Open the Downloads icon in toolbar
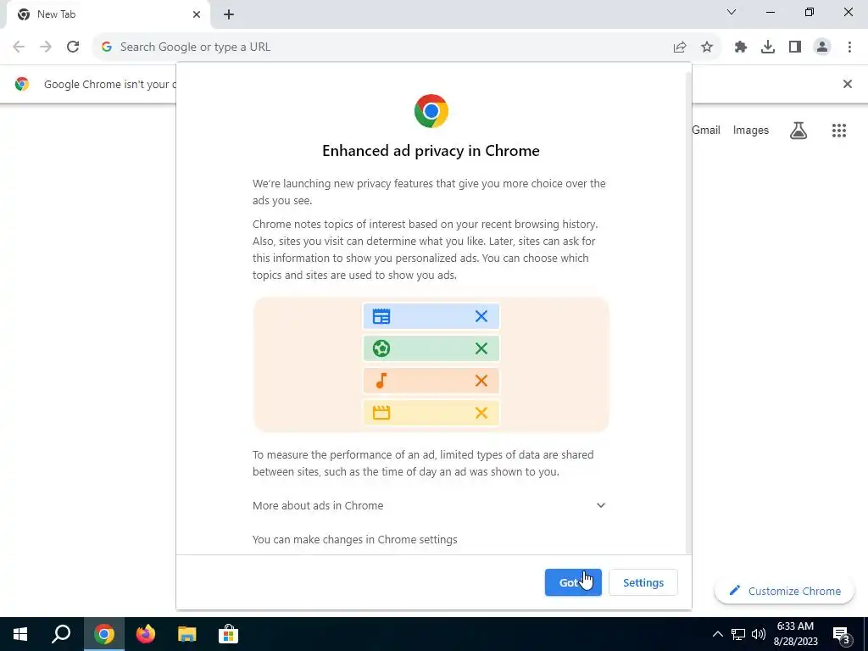This screenshot has height=651, width=868. point(768,47)
